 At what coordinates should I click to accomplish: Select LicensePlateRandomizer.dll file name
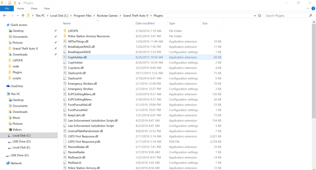point(85,131)
